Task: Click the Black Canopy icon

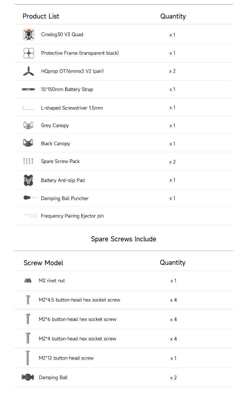Action: coord(28,143)
